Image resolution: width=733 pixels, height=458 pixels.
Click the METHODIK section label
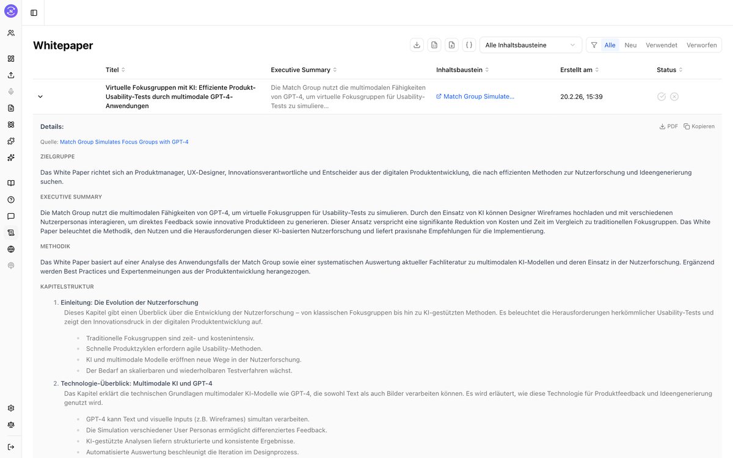tap(55, 246)
